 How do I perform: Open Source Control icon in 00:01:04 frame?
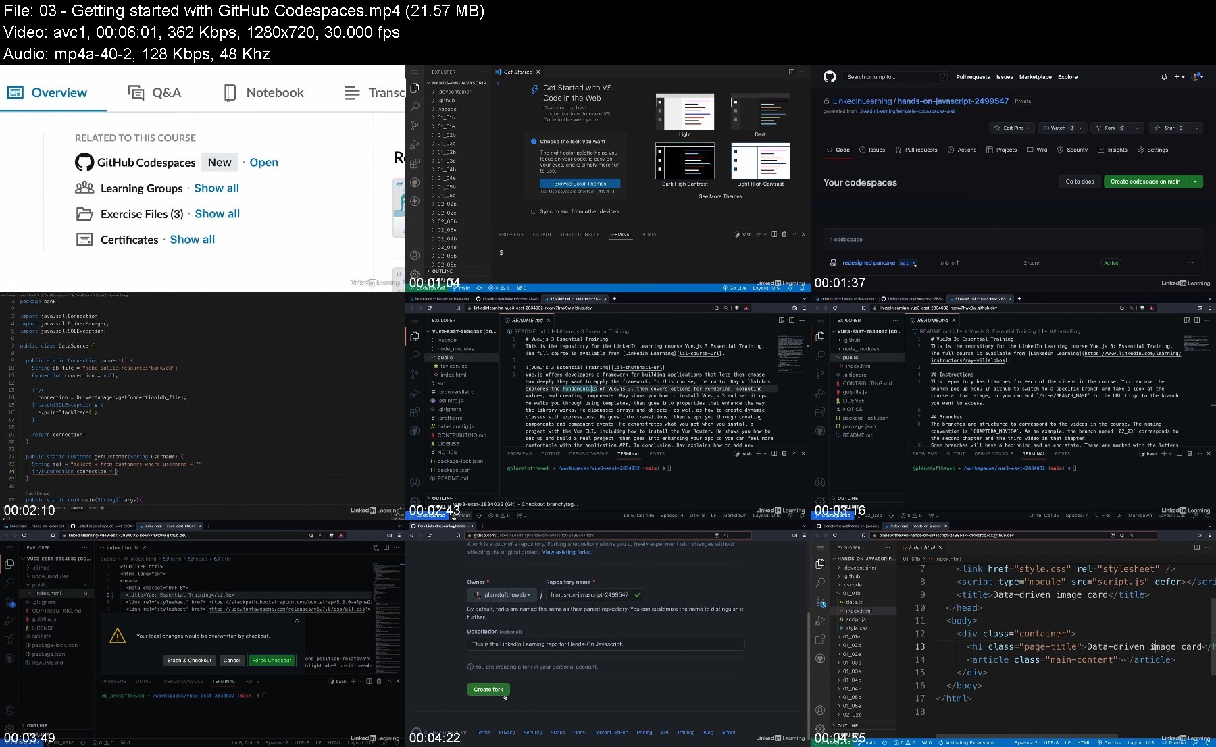click(x=415, y=126)
